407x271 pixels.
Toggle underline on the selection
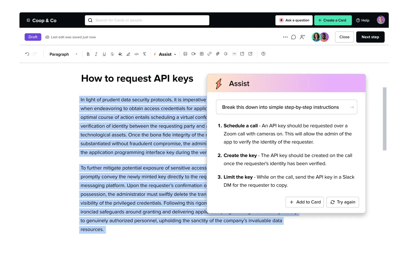pos(104,54)
